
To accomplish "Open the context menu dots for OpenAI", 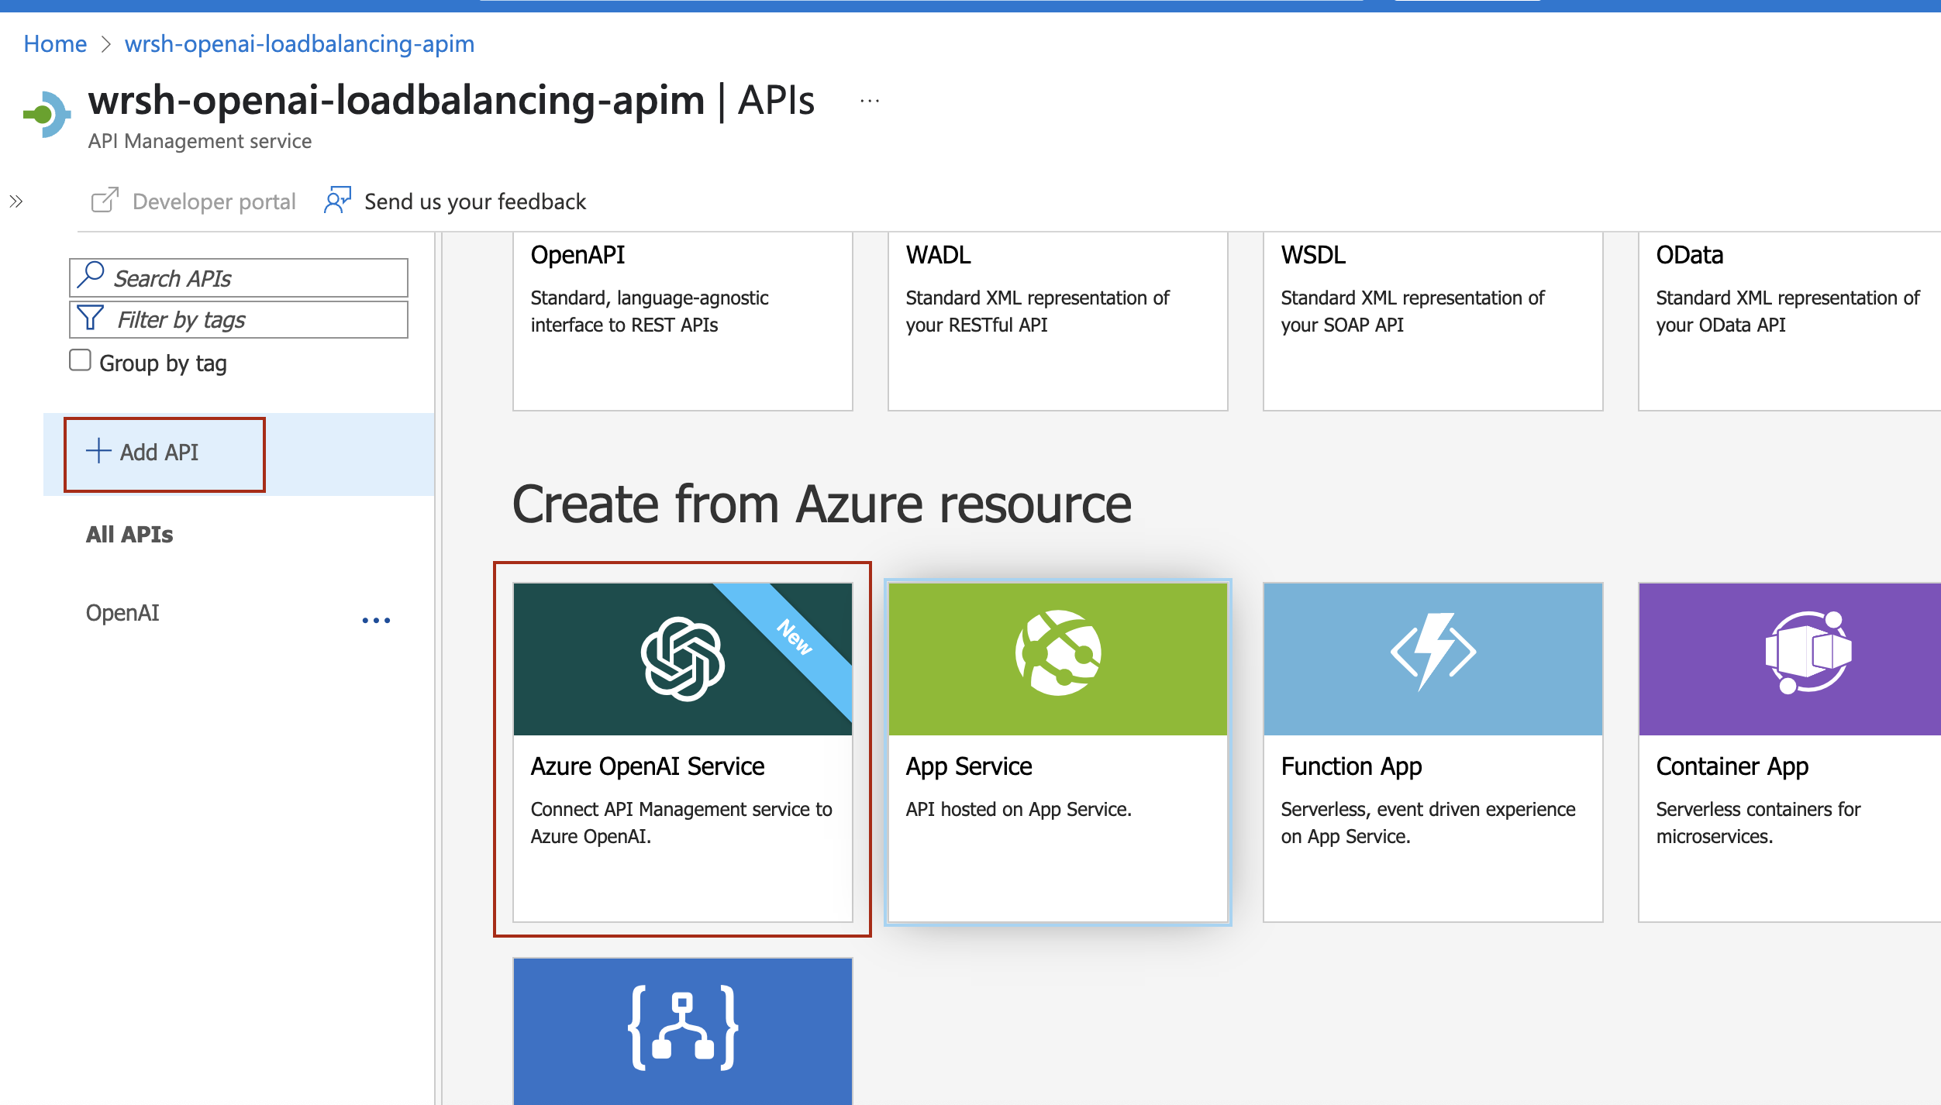I will click(x=377, y=621).
